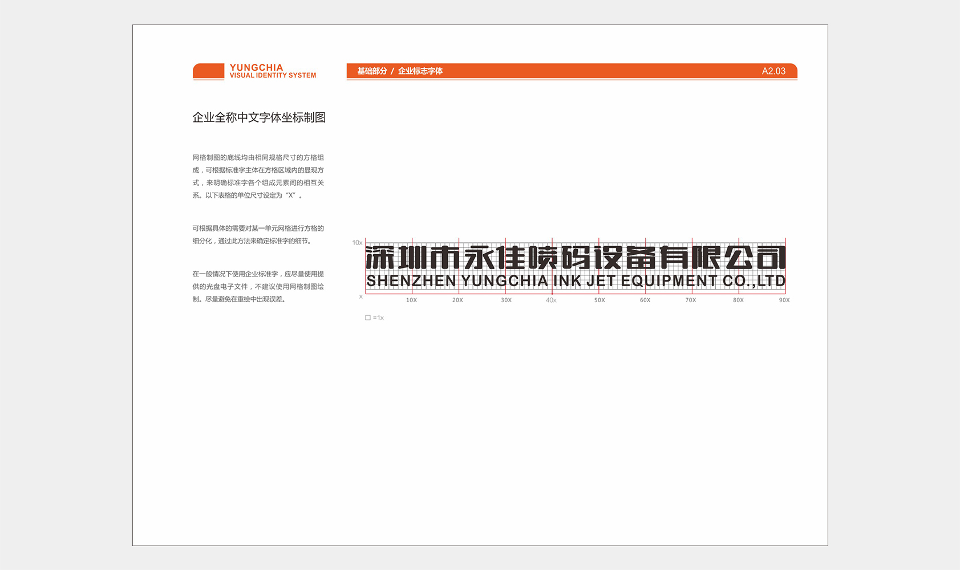The height and width of the screenshot is (570, 960).
Task: Click the 10X marker on the horizontal axis
Action: 411,300
